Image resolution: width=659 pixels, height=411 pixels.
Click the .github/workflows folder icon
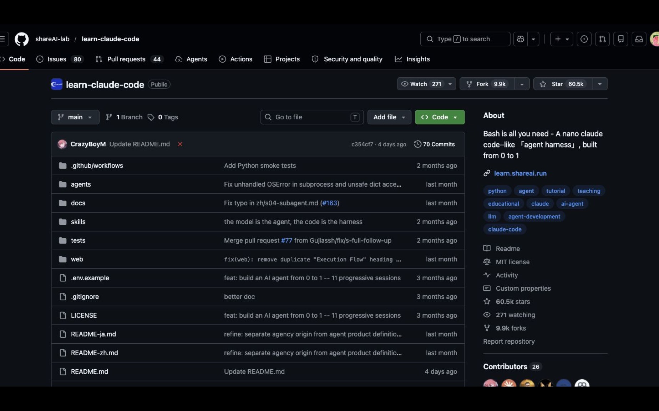coord(63,166)
